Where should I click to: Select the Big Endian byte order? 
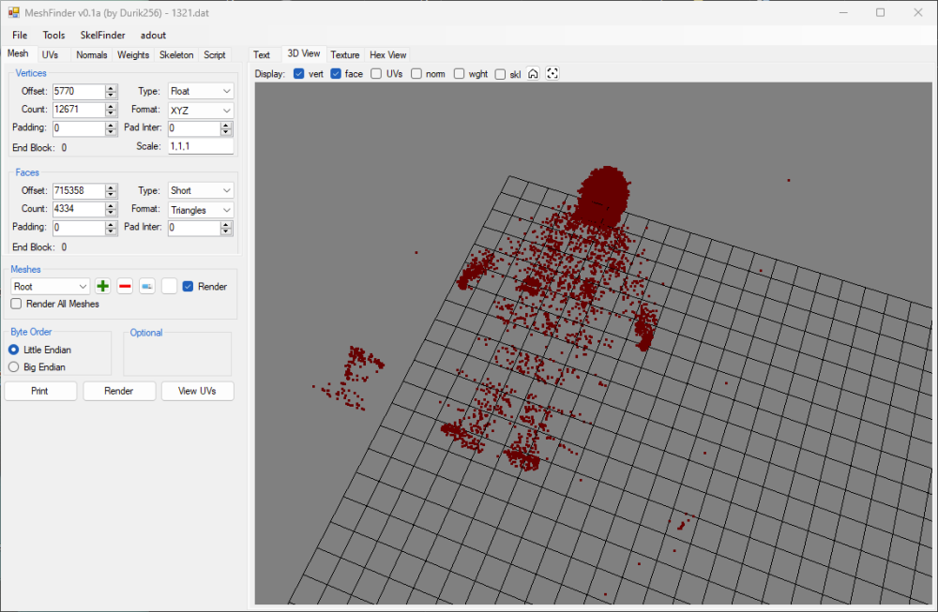(x=14, y=367)
